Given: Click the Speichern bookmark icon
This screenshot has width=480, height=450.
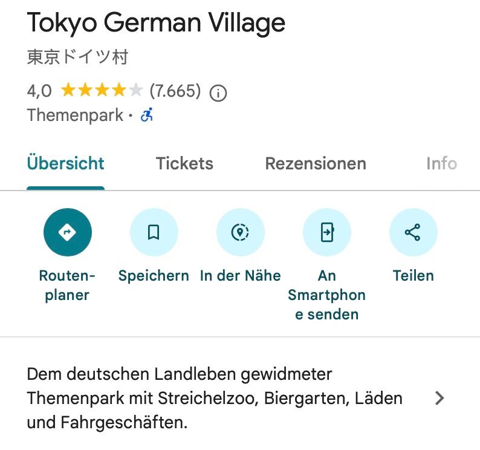Looking at the screenshot, I should [x=154, y=232].
